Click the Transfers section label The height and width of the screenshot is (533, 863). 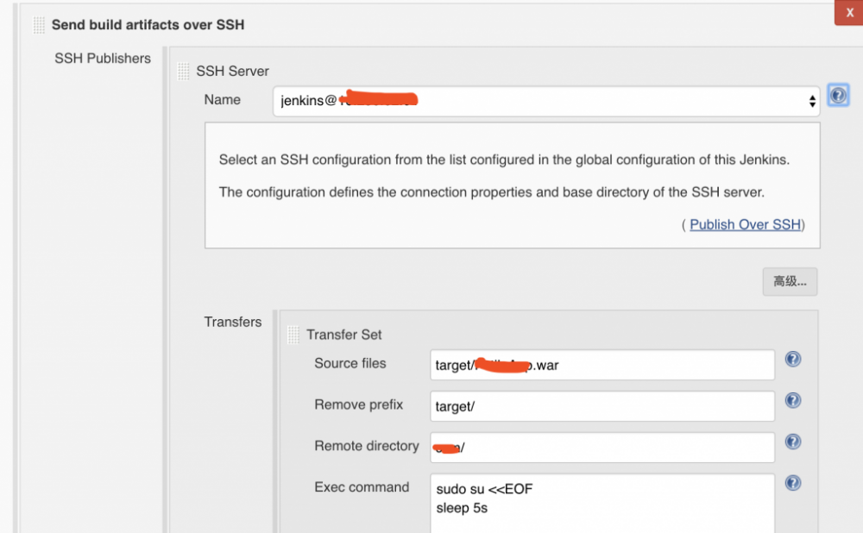pos(233,322)
